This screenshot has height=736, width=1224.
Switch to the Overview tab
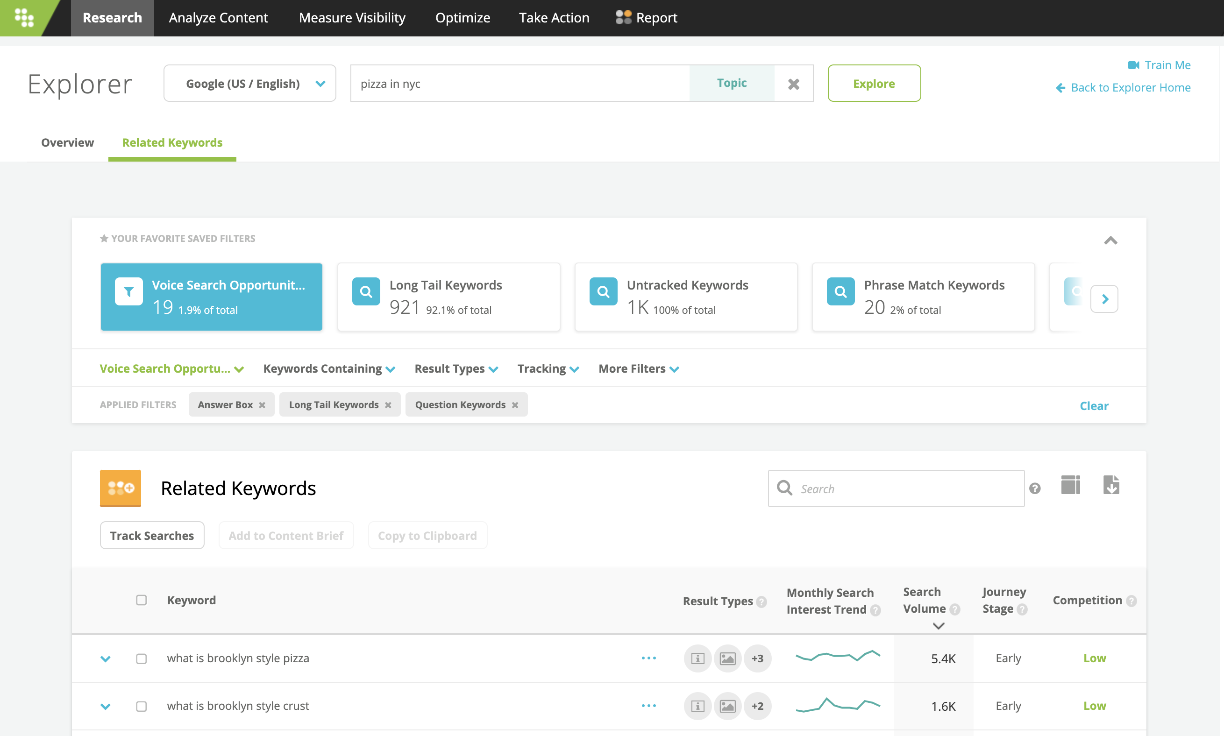(67, 142)
